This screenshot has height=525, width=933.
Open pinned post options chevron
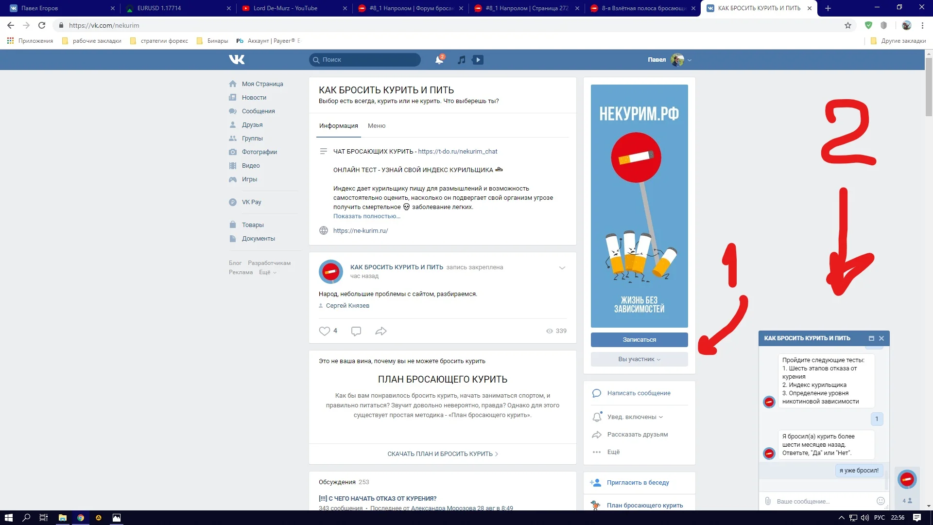(x=562, y=268)
